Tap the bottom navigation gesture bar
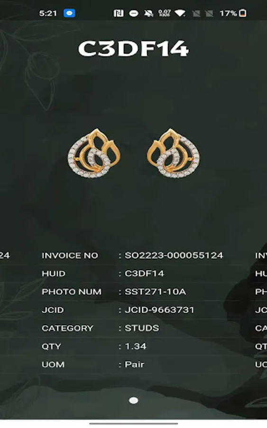267x428 pixels. point(133,424)
